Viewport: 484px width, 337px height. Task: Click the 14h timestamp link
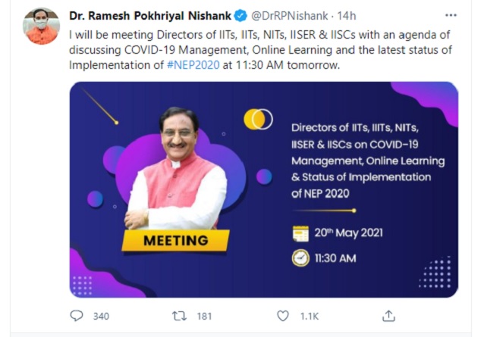[x=347, y=15]
